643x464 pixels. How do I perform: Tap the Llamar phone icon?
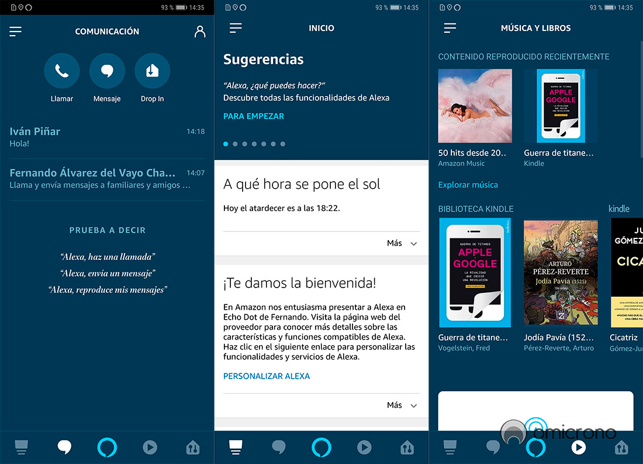click(x=62, y=71)
